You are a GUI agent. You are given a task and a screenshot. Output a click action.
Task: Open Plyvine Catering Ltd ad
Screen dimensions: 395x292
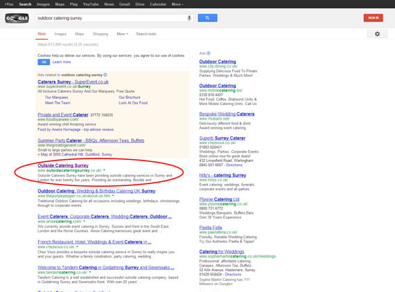[x=219, y=199]
